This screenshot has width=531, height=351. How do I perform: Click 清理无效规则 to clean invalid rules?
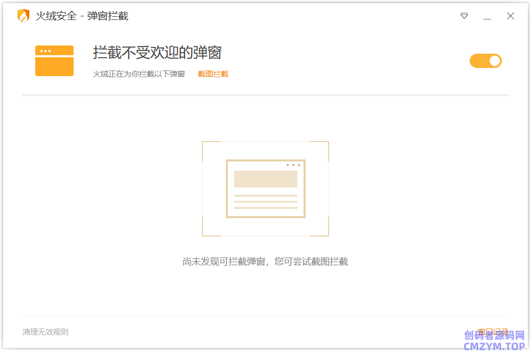[45, 332]
